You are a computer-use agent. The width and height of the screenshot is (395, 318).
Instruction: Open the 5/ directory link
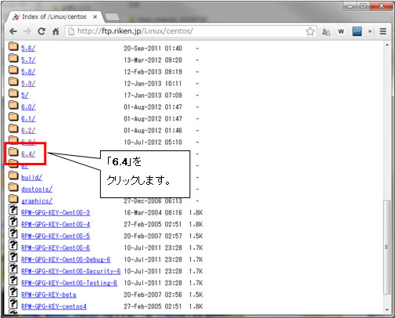(25, 96)
